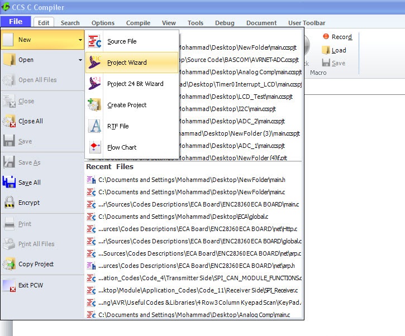The height and width of the screenshot is (336, 405).
Task: Open recent file ENC28J60 ECA BOARD\global.c
Action: click(194, 241)
